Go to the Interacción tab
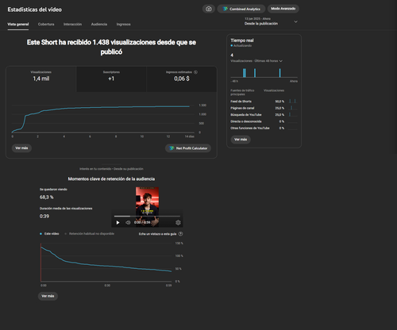 pos(72,25)
